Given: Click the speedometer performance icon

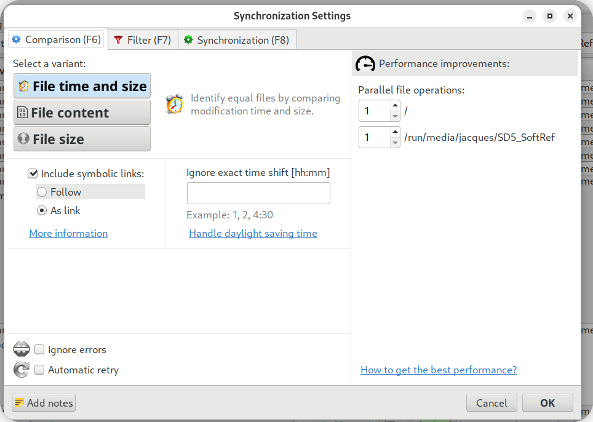Looking at the screenshot, I should 365,64.
